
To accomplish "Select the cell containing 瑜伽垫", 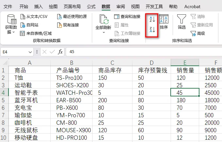I will click(30, 115).
